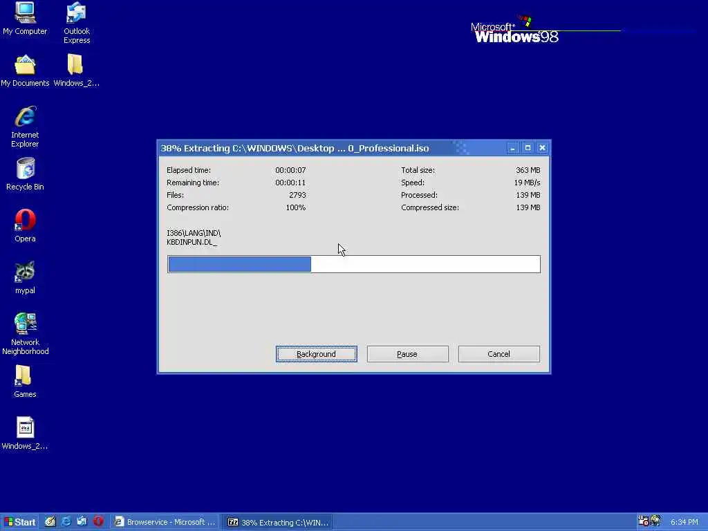Screen dimensions: 708x531
Task: Pause the extraction
Action: [x=407, y=354]
